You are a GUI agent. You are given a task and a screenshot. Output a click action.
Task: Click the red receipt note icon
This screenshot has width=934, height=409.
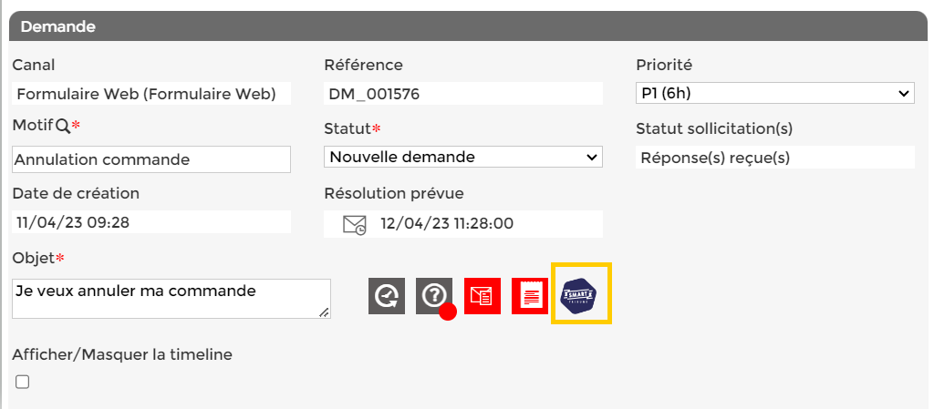[529, 296]
